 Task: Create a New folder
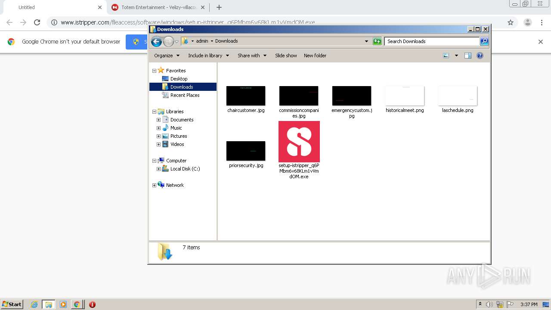click(x=315, y=56)
